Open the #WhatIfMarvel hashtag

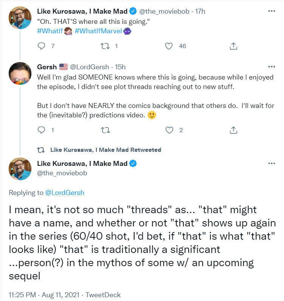98,31
